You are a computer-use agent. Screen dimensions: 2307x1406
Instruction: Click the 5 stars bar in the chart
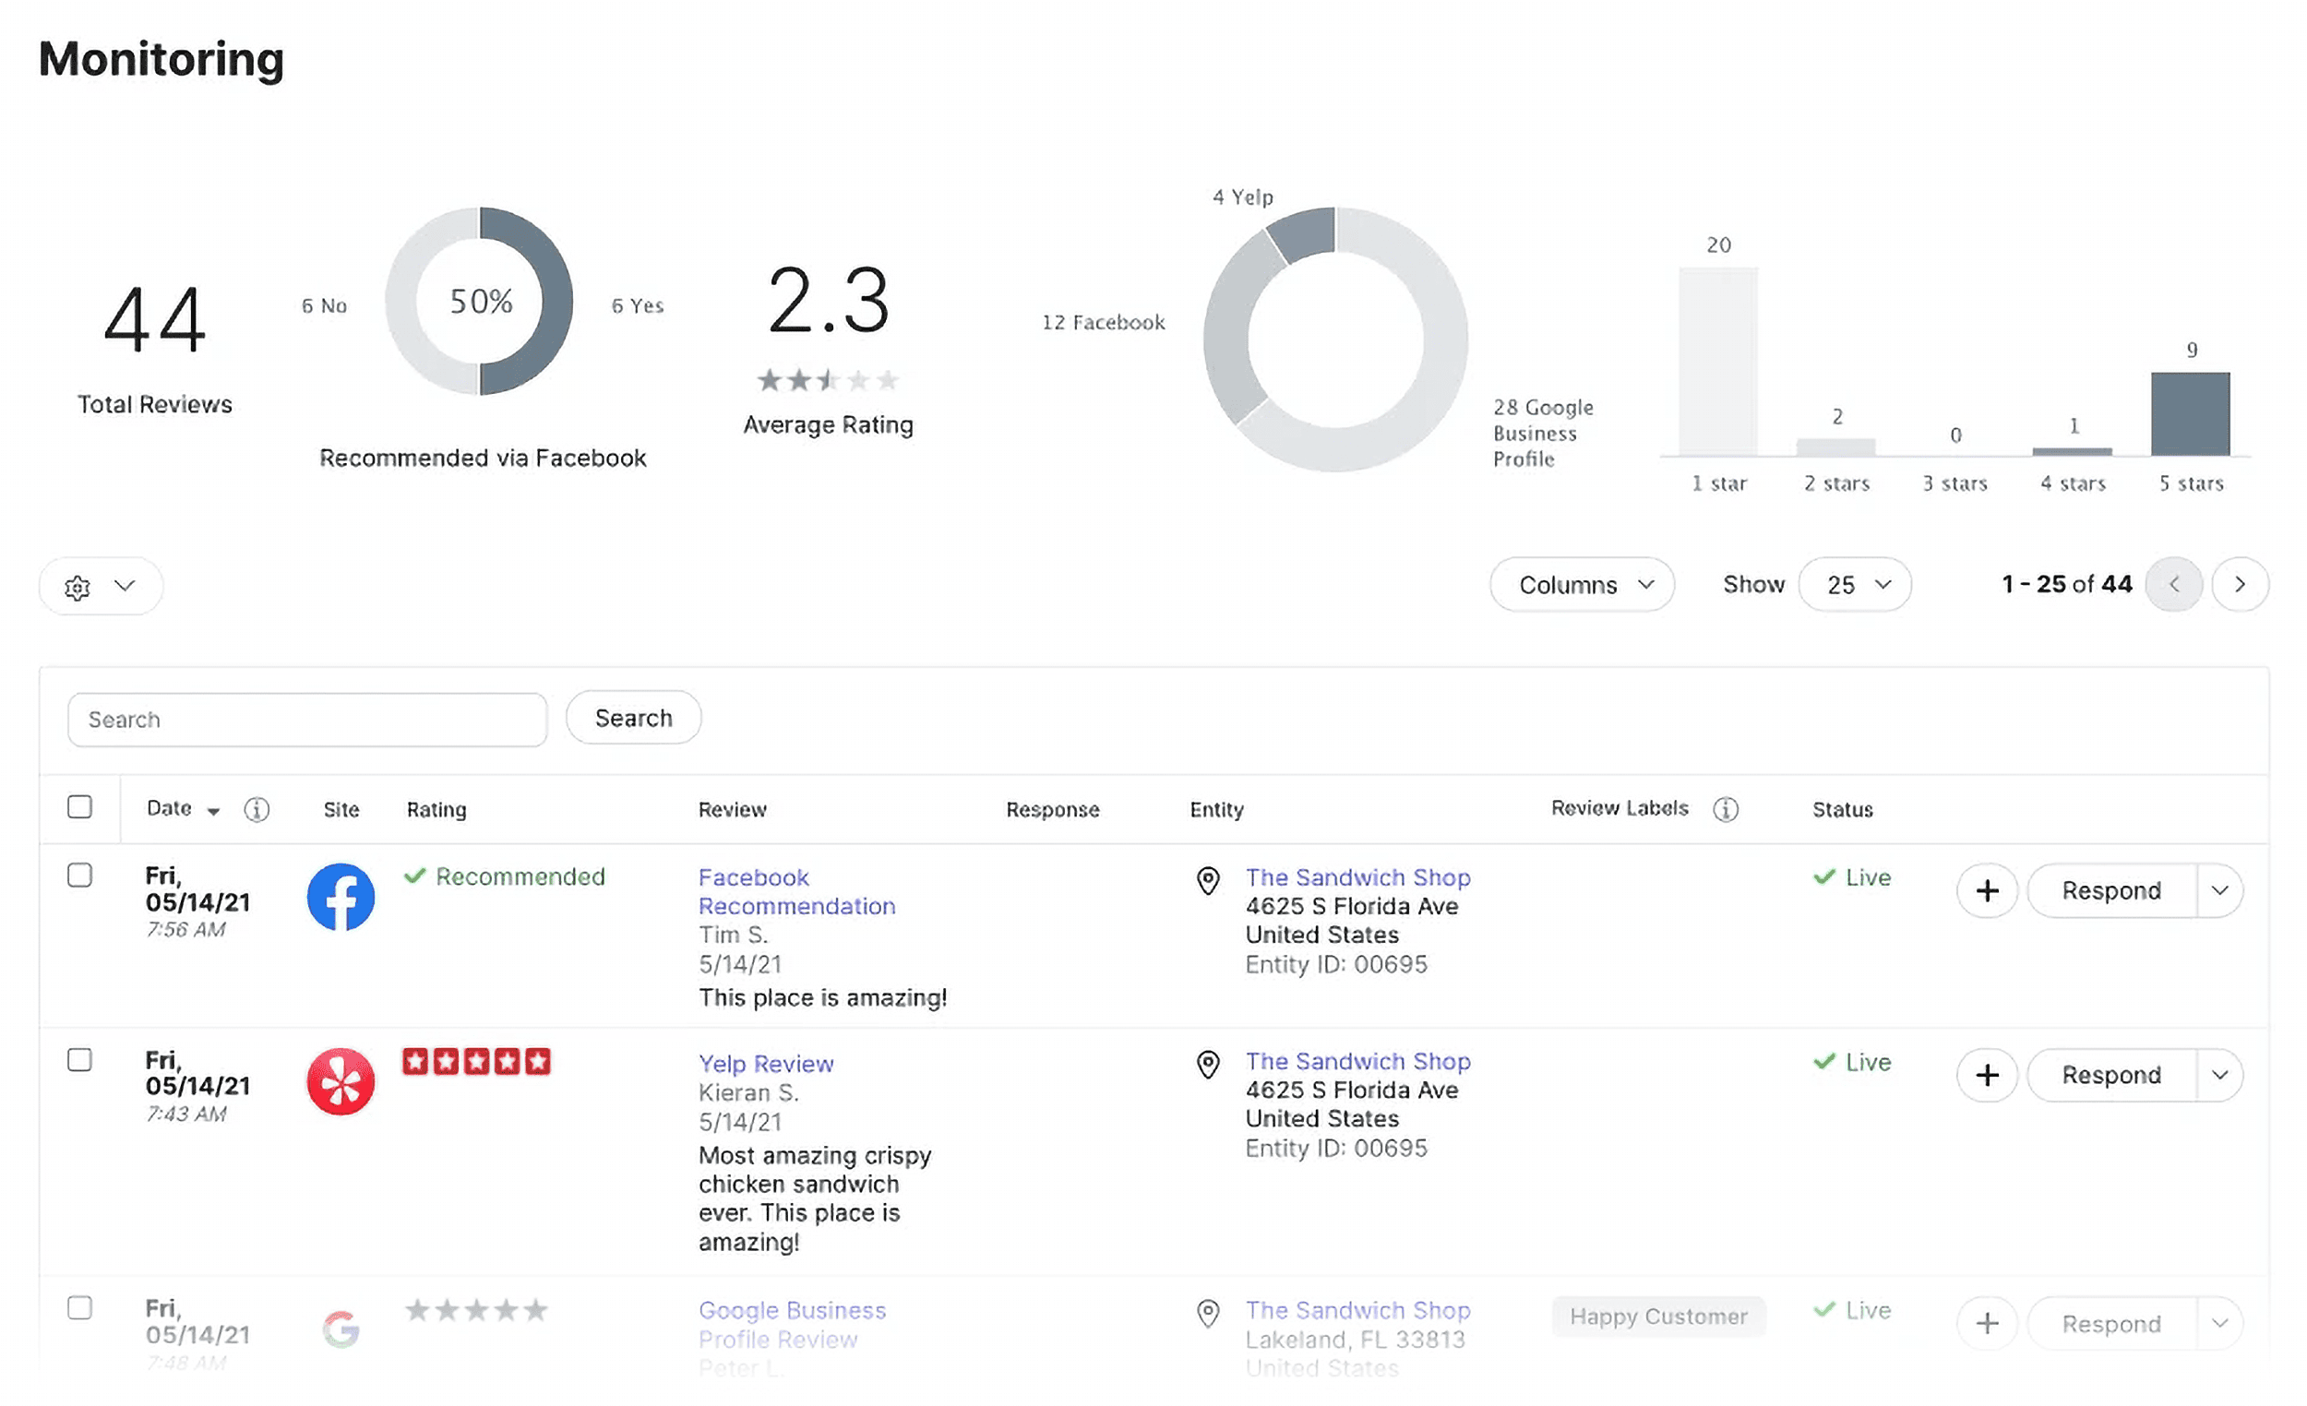[2190, 414]
